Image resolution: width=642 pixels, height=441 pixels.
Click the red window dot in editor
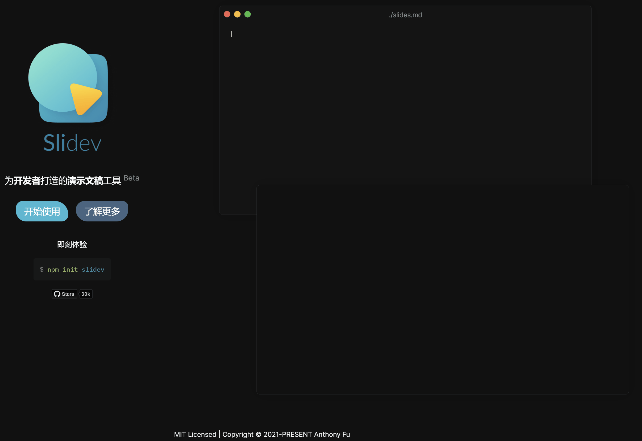click(227, 14)
